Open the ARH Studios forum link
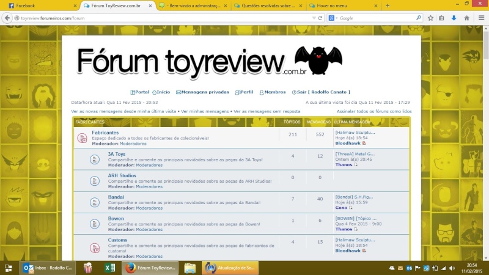The width and height of the screenshot is (489, 275). click(x=122, y=175)
